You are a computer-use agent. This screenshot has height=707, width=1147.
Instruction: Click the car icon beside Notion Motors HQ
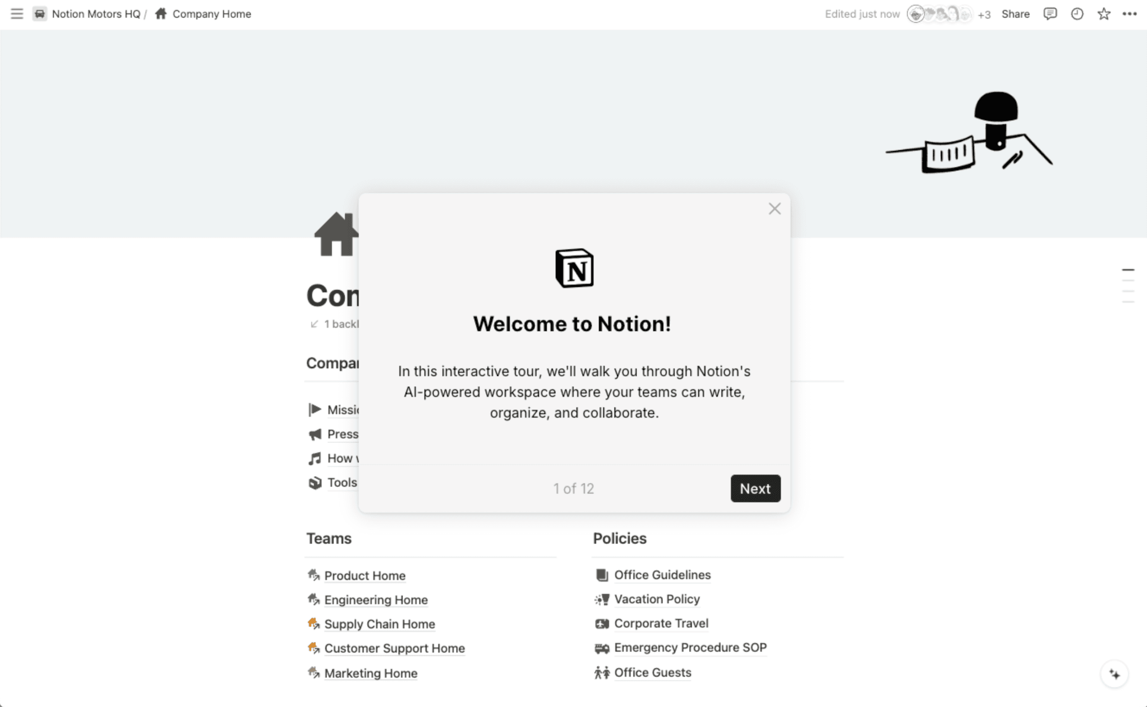[40, 13]
